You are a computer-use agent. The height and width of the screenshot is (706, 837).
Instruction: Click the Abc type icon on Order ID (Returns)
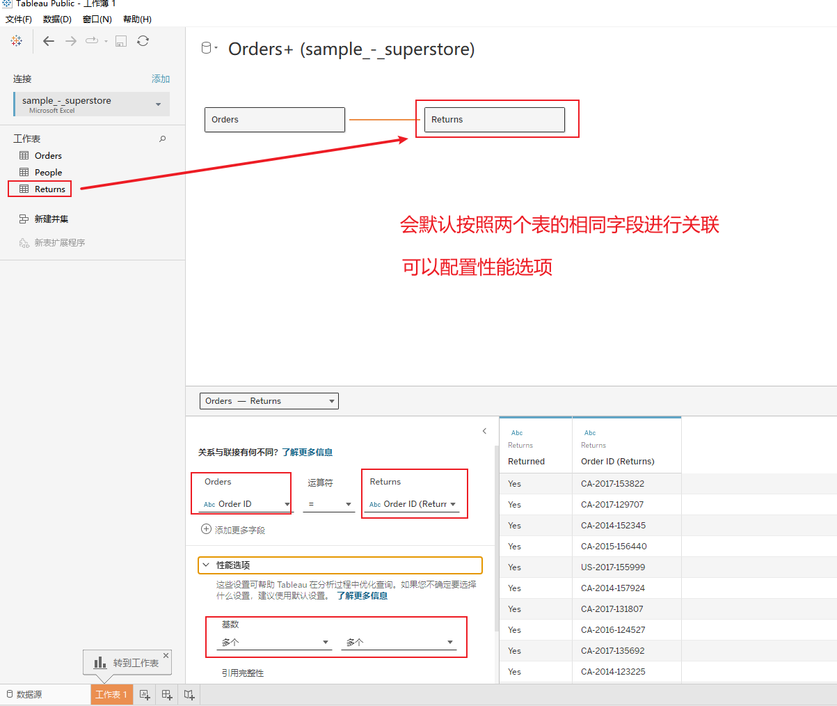[590, 432]
